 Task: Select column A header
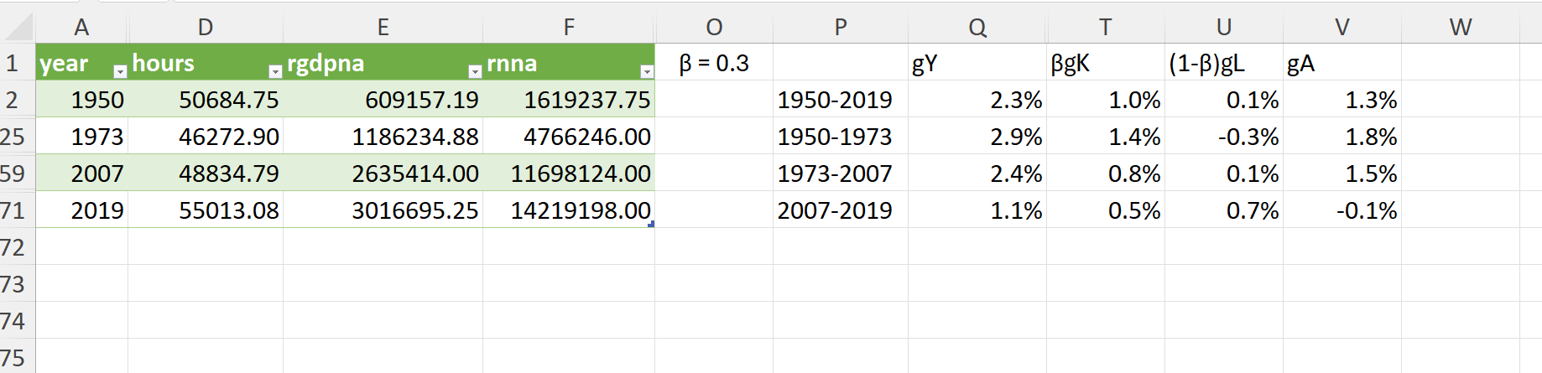[x=81, y=28]
